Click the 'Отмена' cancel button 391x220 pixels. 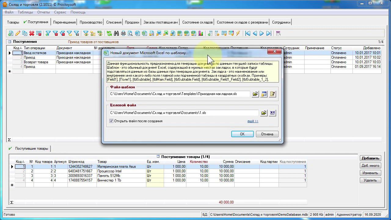click(267, 134)
